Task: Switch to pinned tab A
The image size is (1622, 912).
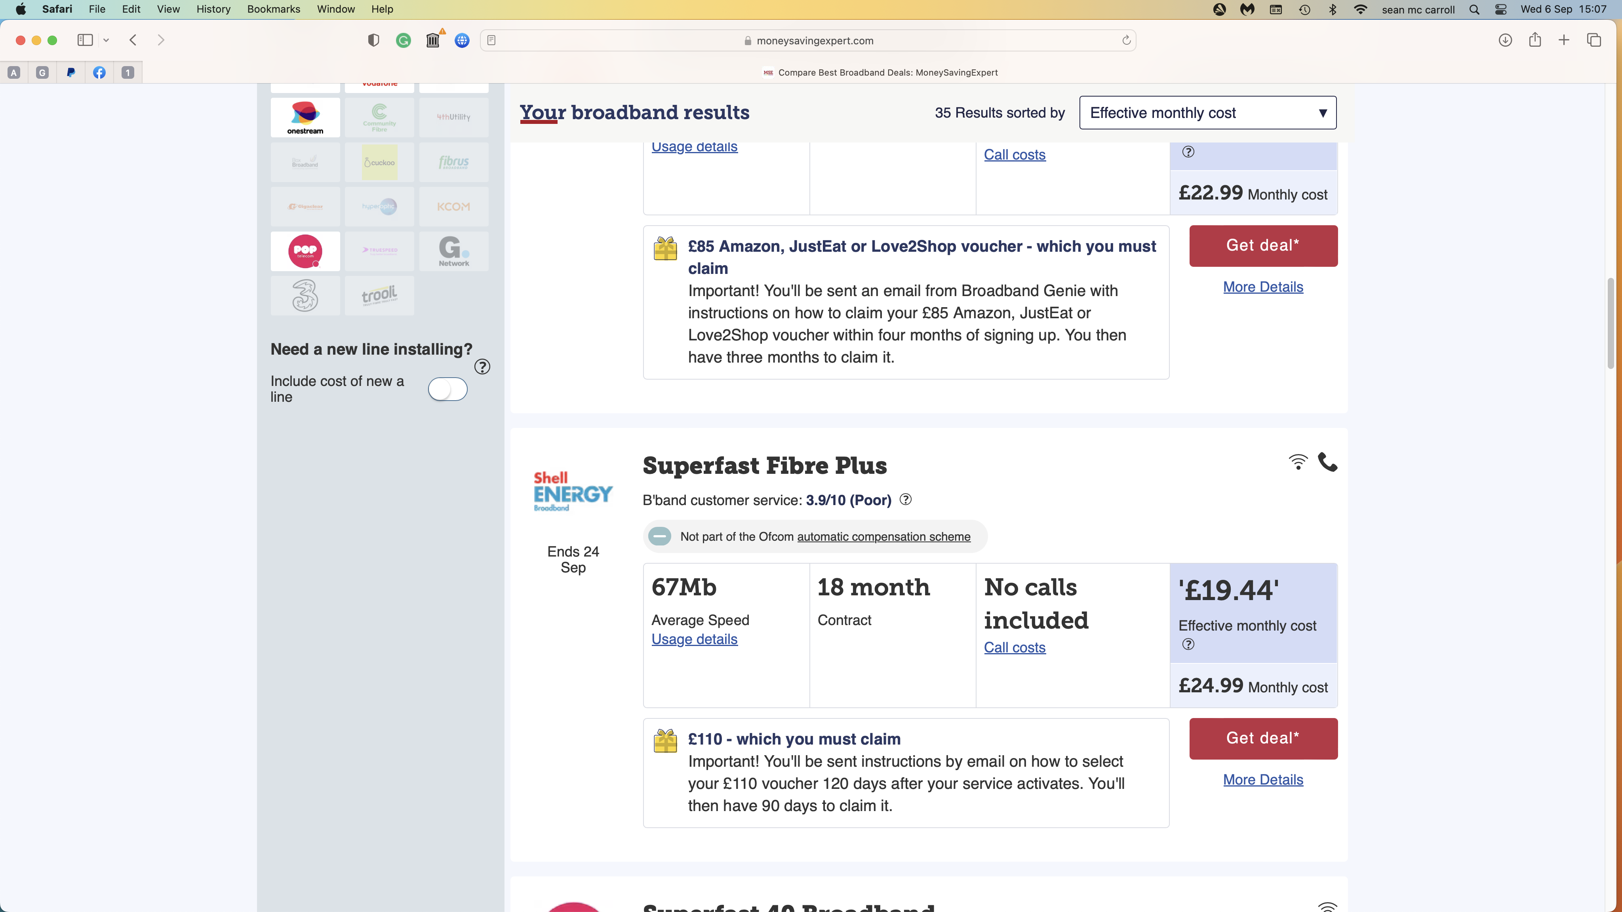Action: pyautogui.click(x=14, y=72)
